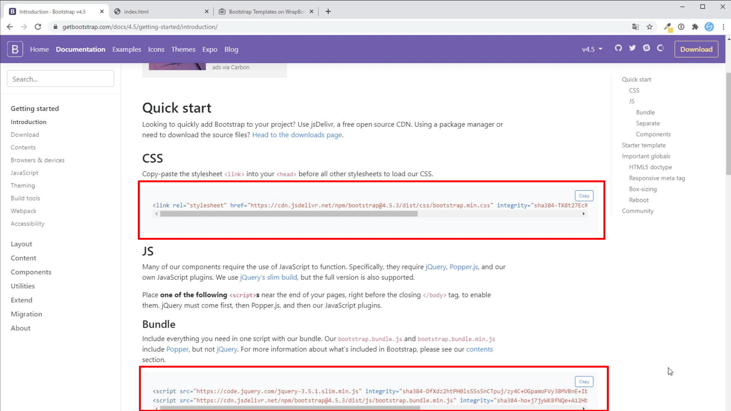The height and width of the screenshot is (411, 731).
Task: Close the Bootstrap Templates on WrapBootstrap tab
Action: click(311, 11)
